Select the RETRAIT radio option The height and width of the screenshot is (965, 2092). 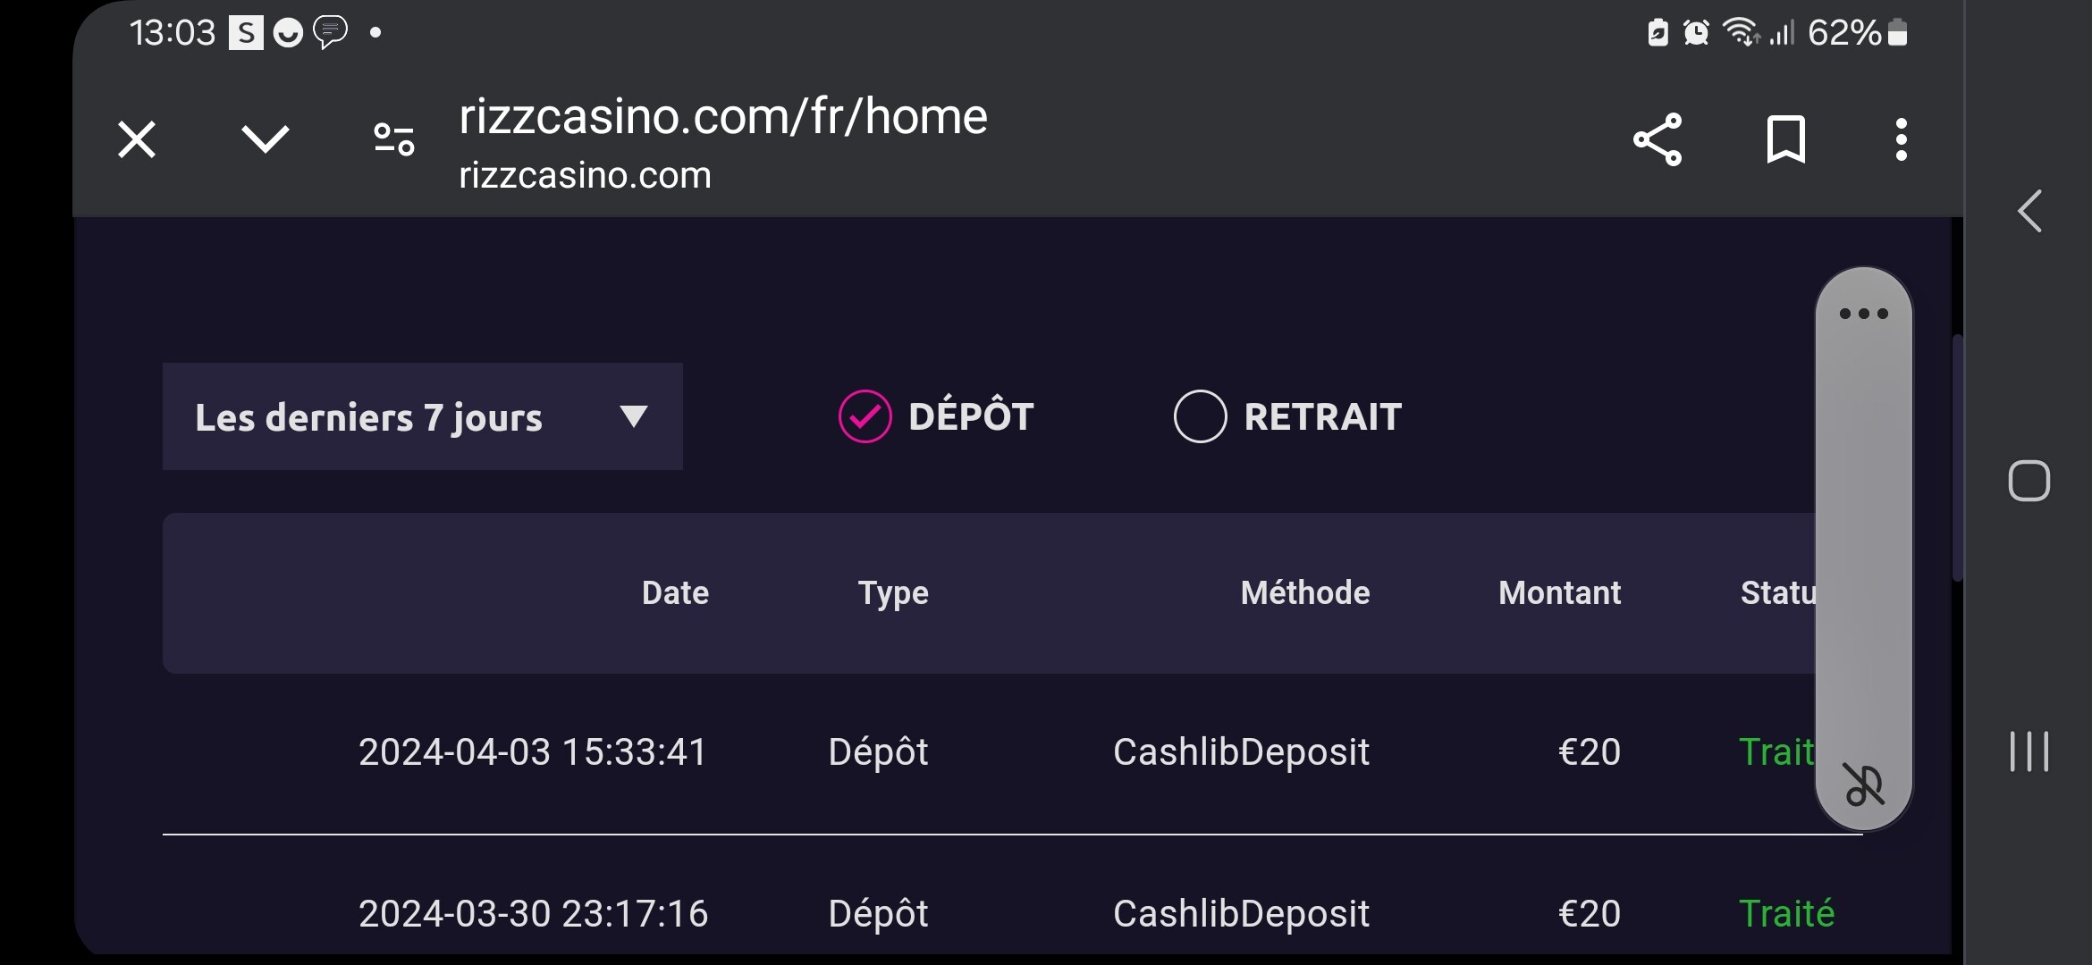(x=1200, y=416)
